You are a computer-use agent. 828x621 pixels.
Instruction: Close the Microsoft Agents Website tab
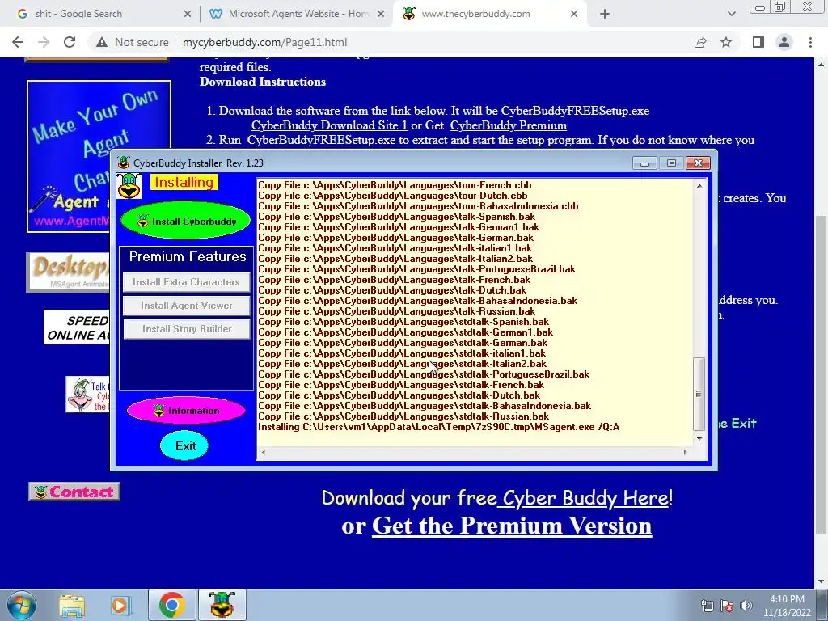click(x=381, y=15)
